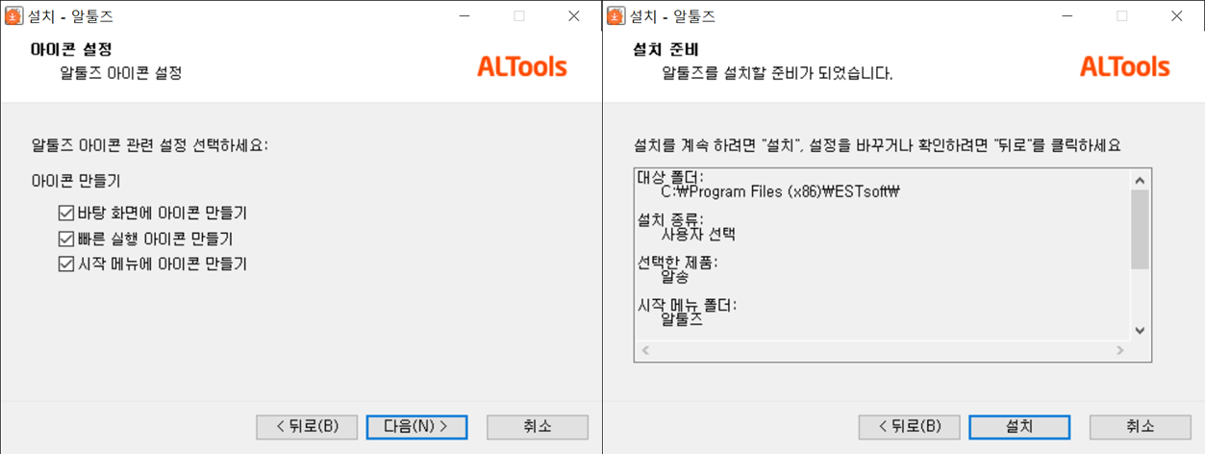
Task: Click the 설치 종류: label
Action: click(670, 220)
